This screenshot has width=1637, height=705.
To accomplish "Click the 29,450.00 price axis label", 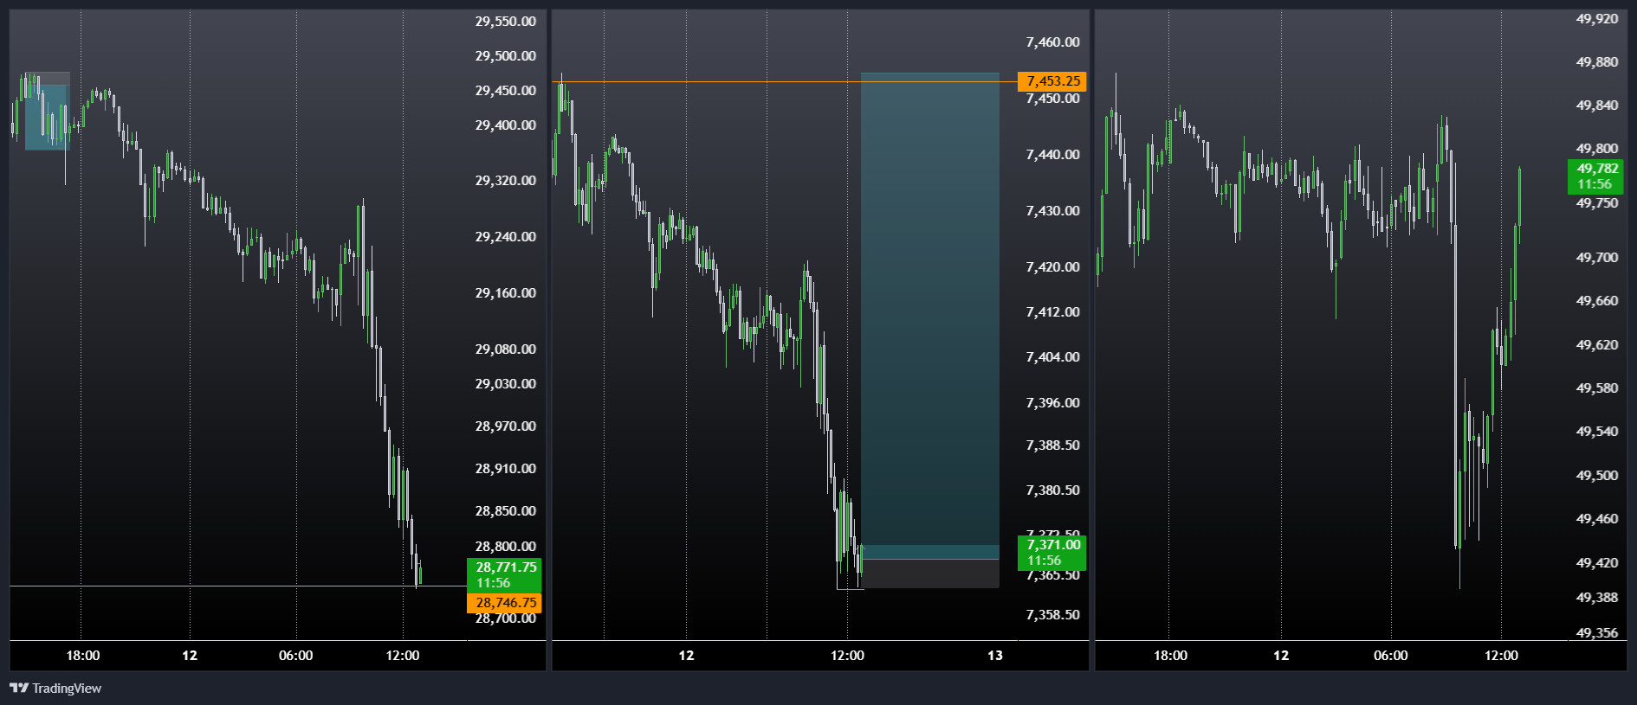I will (506, 90).
